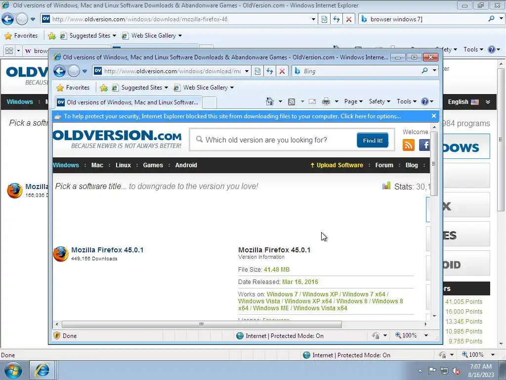Refresh page in front IE window
Screen dimensions: 506x380
click(x=270, y=71)
